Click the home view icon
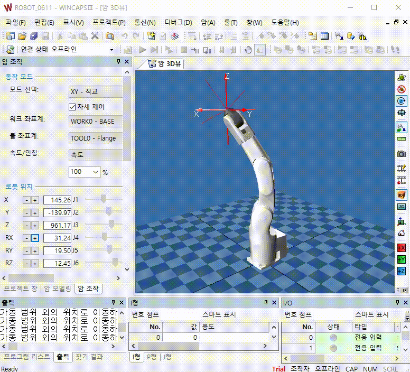Viewport: 410px width, 372px height. point(402,233)
